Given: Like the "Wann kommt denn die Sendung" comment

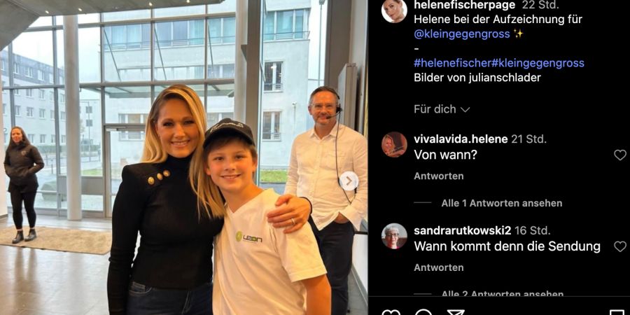Looking at the screenshot, I should click(620, 246).
